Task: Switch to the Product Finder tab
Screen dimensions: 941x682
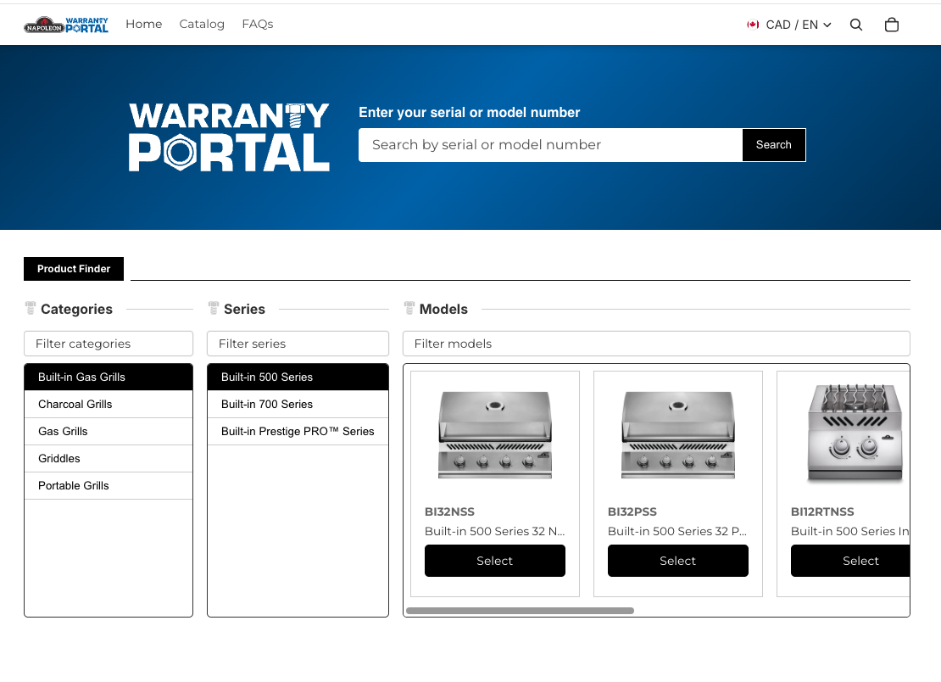Action: tap(74, 269)
